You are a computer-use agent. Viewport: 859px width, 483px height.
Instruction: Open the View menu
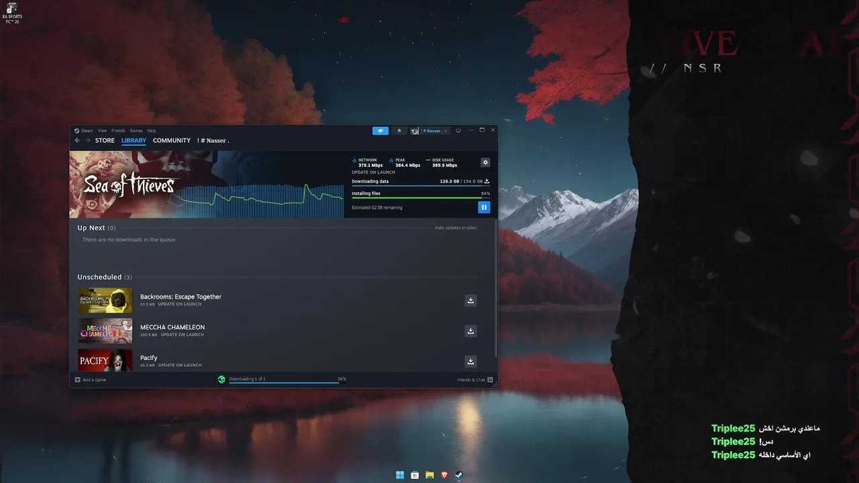point(102,131)
